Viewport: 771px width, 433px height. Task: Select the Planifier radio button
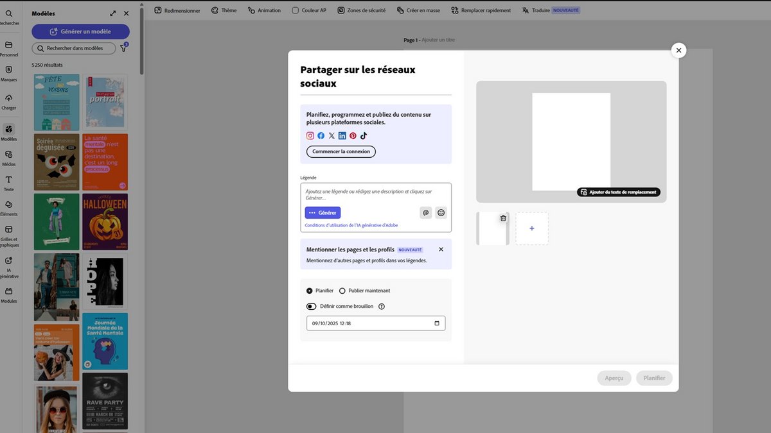coord(310,291)
